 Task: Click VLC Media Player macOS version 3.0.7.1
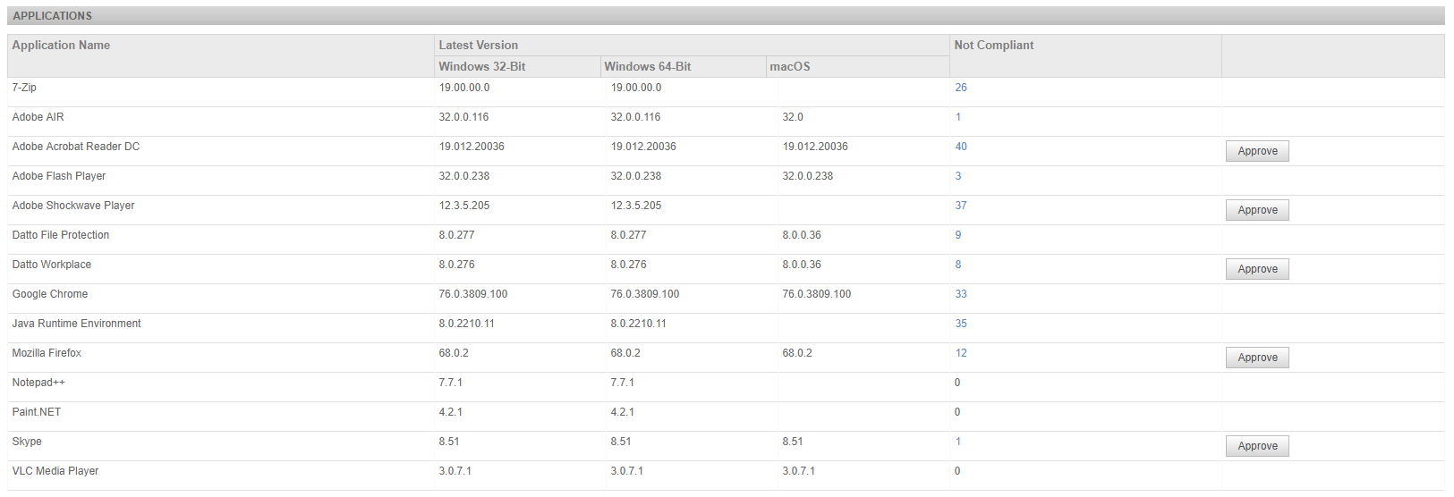[799, 471]
